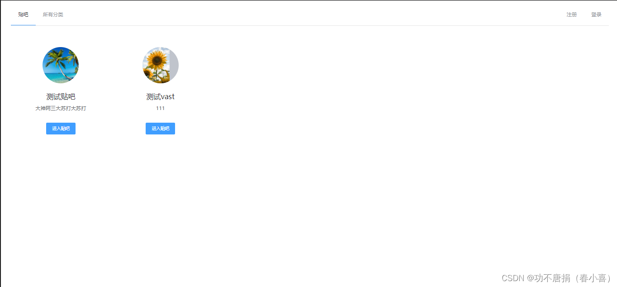Open the 所有分类 tab
Image resolution: width=617 pixels, height=287 pixels.
click(53, 14)
